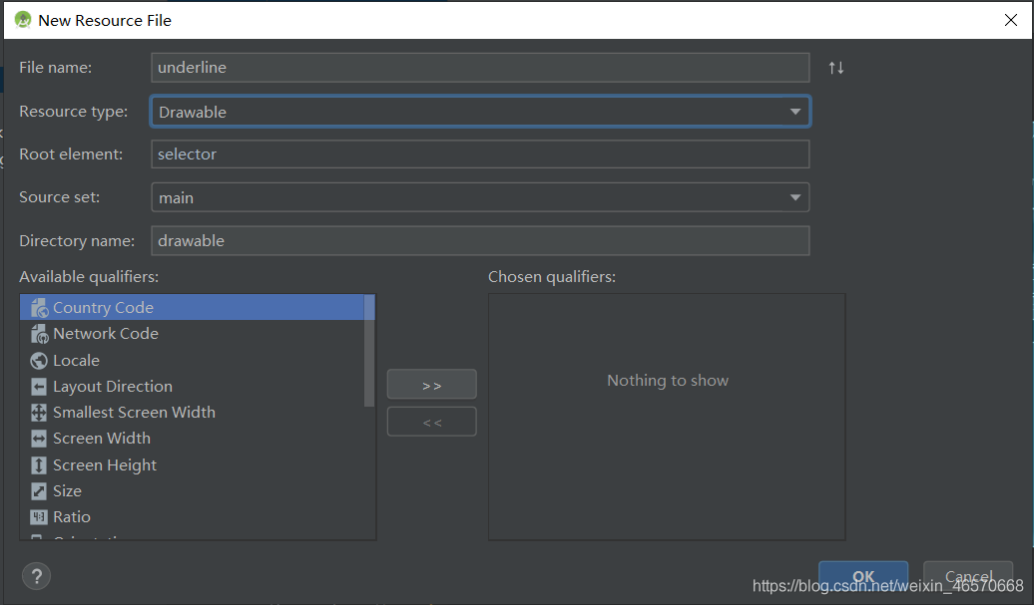Click the Network Code qualifier icon
The width and height of the screenshot is (1034, 605).
38,333
